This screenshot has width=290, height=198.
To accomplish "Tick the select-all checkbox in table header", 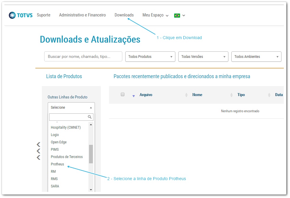I will pyautogui.click(x=123, y=94).
